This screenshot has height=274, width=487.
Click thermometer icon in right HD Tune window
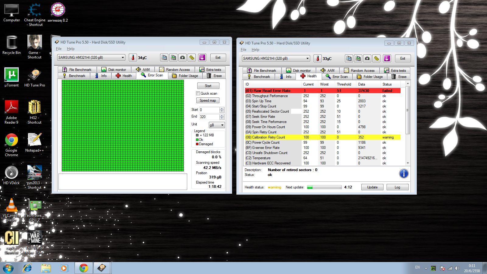(x=317, y=58)
